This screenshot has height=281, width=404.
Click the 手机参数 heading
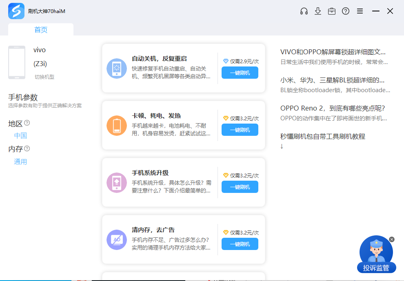[23, 97]
